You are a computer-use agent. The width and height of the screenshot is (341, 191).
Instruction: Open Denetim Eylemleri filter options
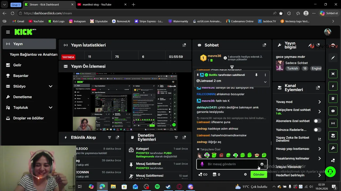pyautogui.click(x=176, y=137)
